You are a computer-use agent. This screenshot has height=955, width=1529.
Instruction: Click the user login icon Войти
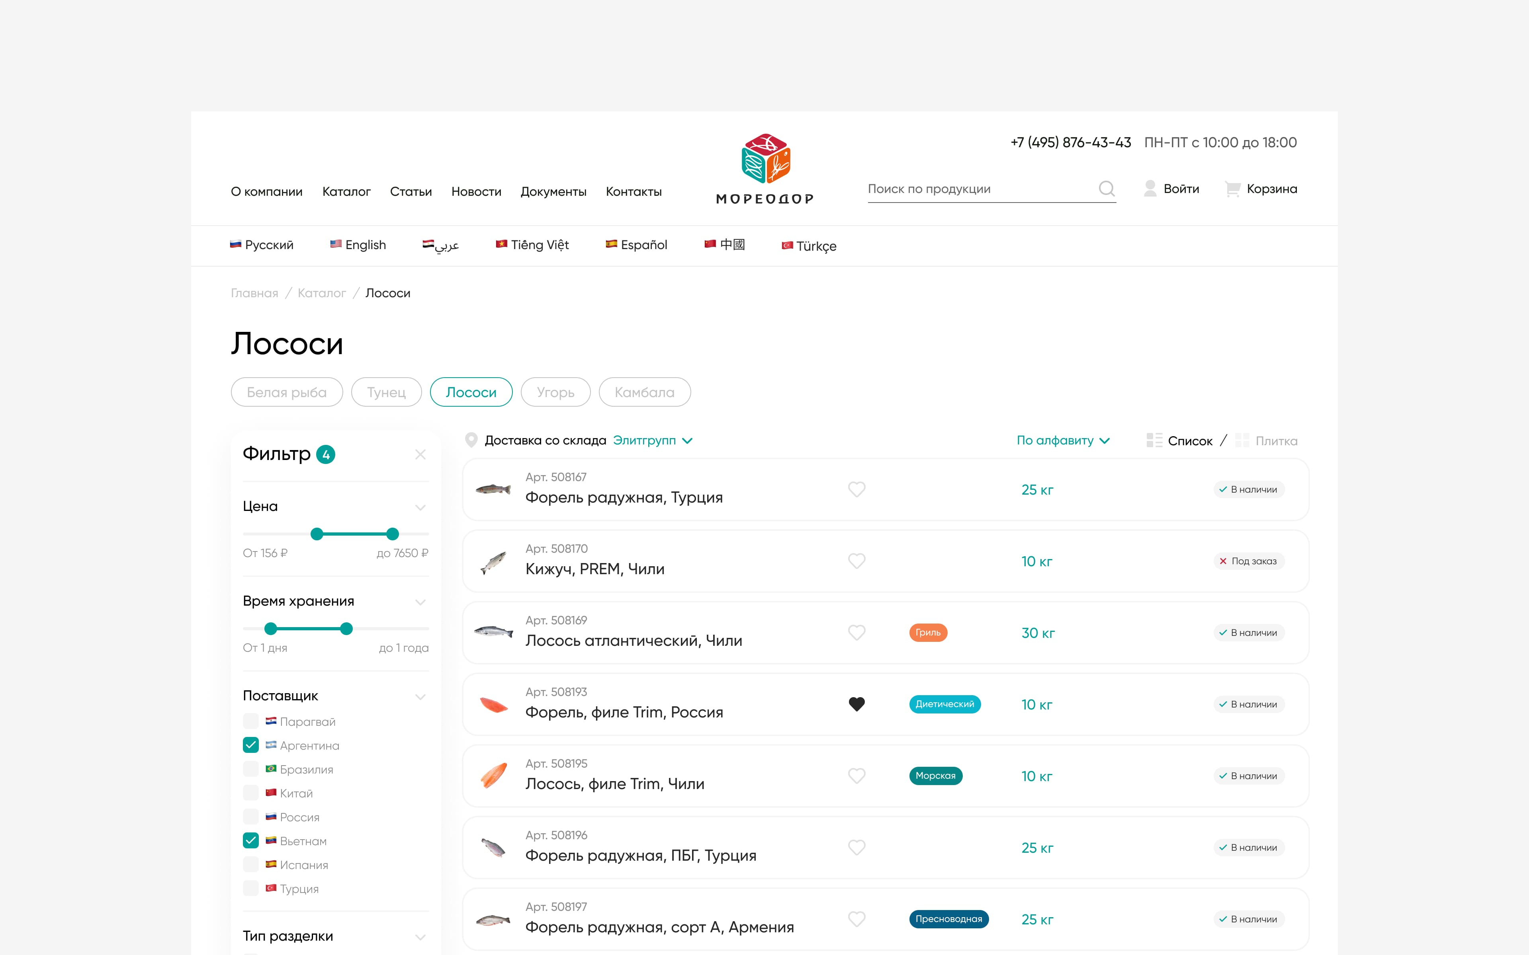1150,188
